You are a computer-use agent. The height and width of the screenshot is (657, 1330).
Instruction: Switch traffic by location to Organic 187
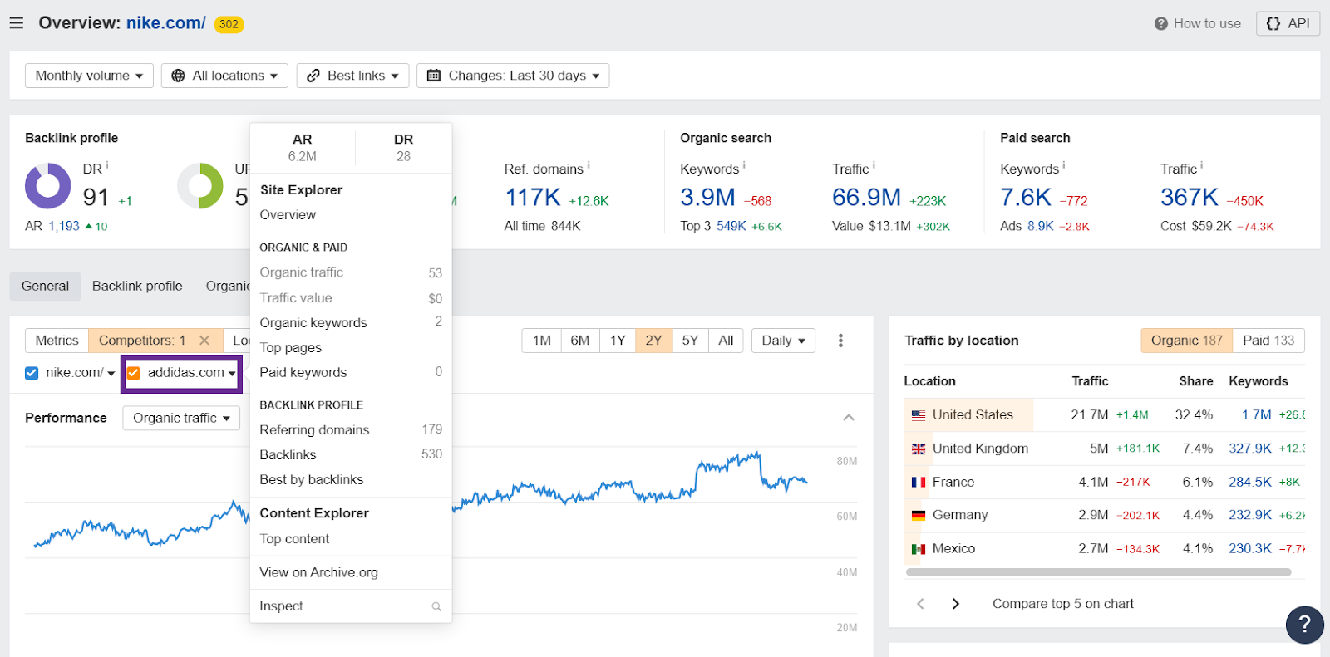[x=1187, y=341]
